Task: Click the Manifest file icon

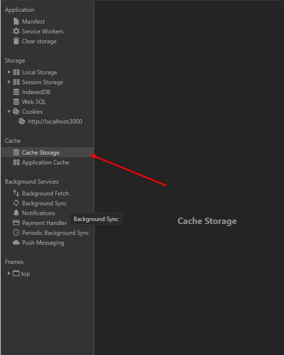Action: tap(16, 21)
